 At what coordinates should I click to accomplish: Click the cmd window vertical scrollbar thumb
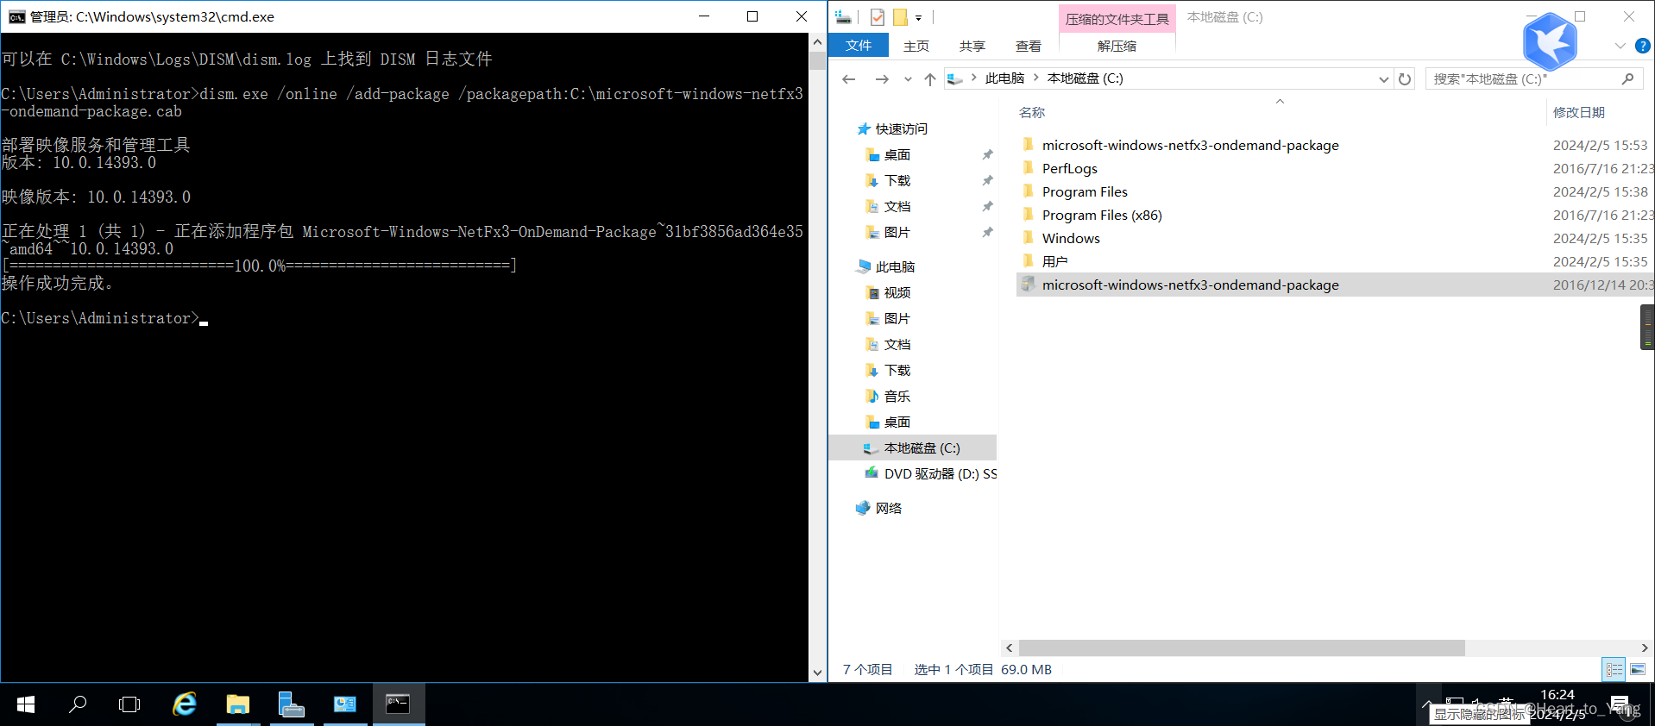[x=817, y=61]
